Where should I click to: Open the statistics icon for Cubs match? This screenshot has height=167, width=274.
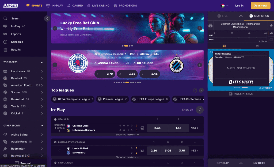[x=142, y=128]
